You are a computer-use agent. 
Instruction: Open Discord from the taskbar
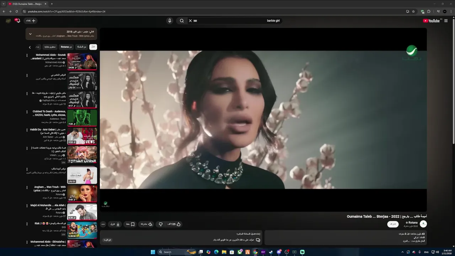(x=279, y=252)
